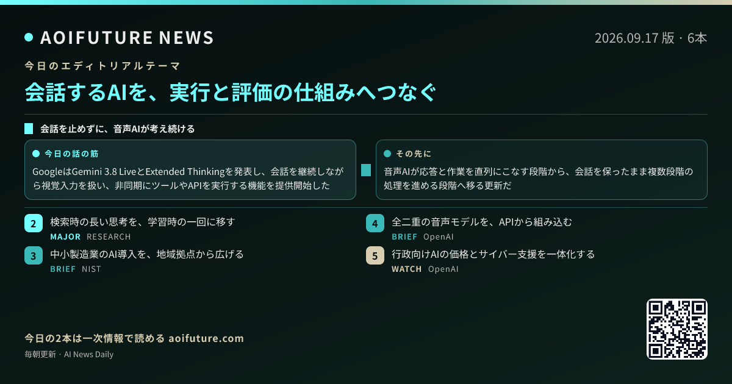Open the story 中小製造業のAI導入を、地域拠点から広げる
Screen dimensions: 732x384
147,254
